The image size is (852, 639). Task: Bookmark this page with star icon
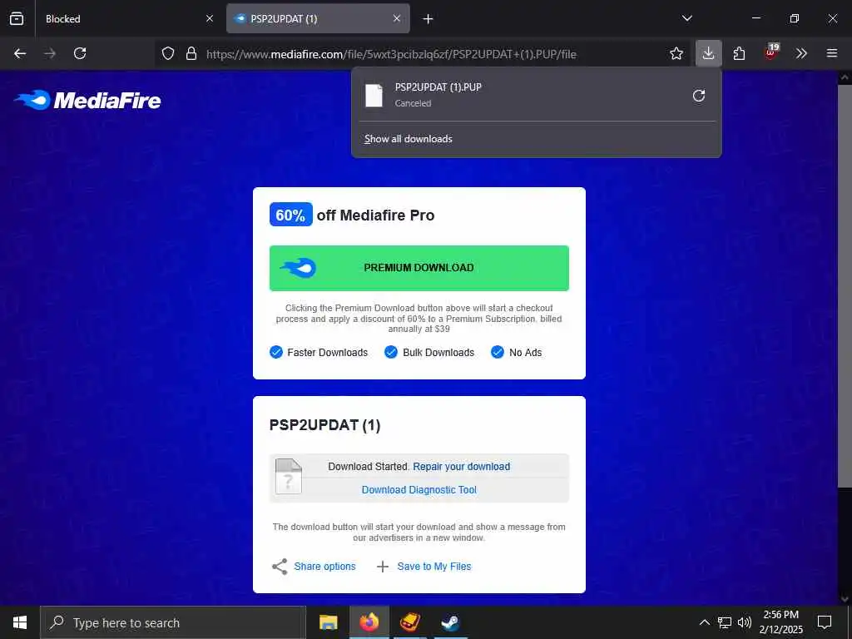click(x=676, y=53)
